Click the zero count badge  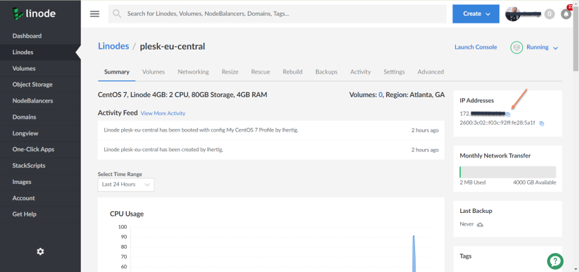[x=549, y=14]
